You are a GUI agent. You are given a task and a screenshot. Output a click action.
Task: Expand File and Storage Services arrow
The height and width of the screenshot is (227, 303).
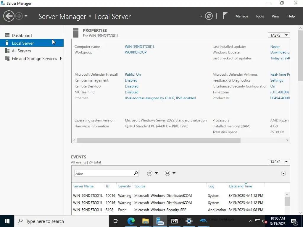tap(61, 59)
